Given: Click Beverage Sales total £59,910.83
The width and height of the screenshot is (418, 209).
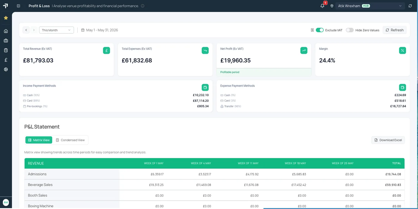Looking at the screenshot, I should 393,185.
